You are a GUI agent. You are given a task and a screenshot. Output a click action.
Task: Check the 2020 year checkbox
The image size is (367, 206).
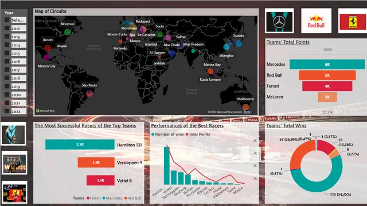[x=7, y=94]
